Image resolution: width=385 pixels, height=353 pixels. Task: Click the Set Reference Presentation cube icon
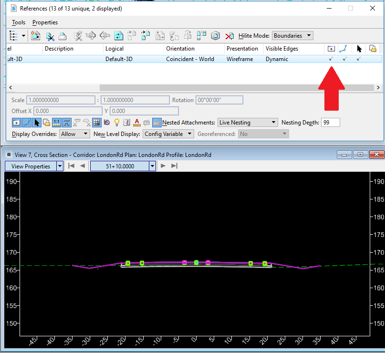click(x=216, y=36)
